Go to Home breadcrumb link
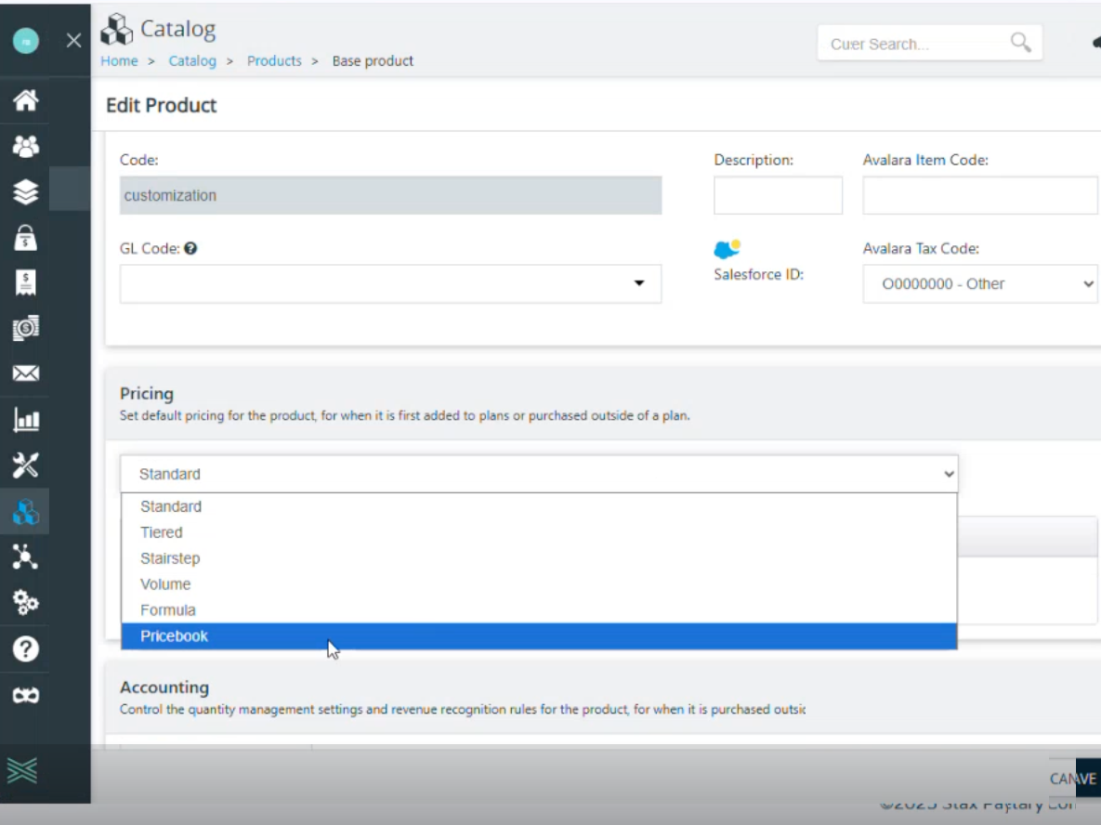The width and height of the screenshot is (1101, 825). [x=119, y=61]
